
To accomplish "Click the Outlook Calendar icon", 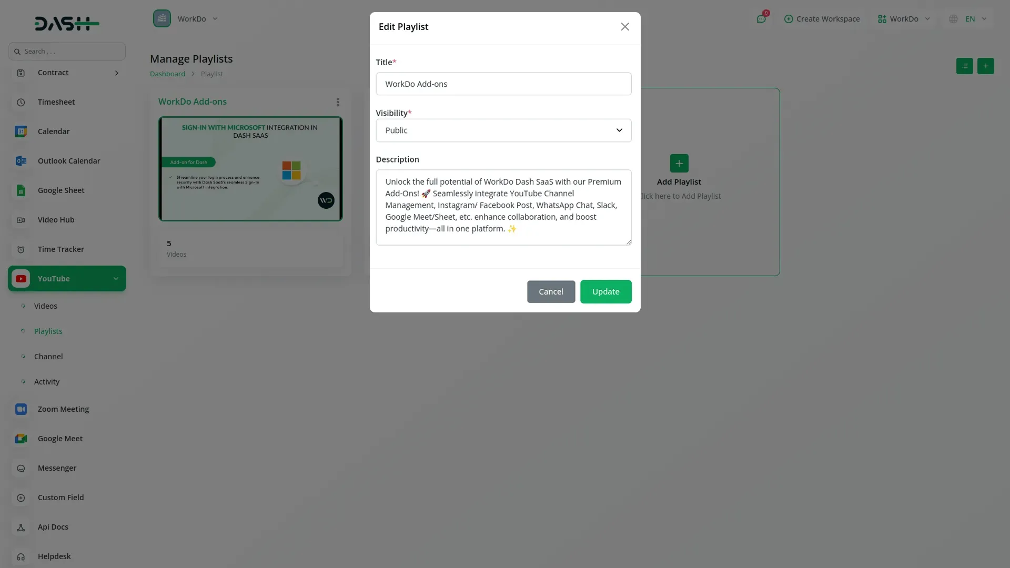I will coord(21,161).
